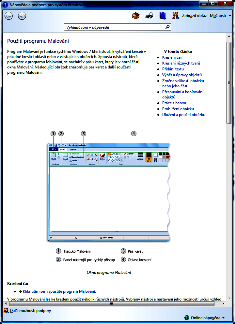Go back with the Back arrow button
Viewport: 235px width, 324px height.
[x=8, y=16]
